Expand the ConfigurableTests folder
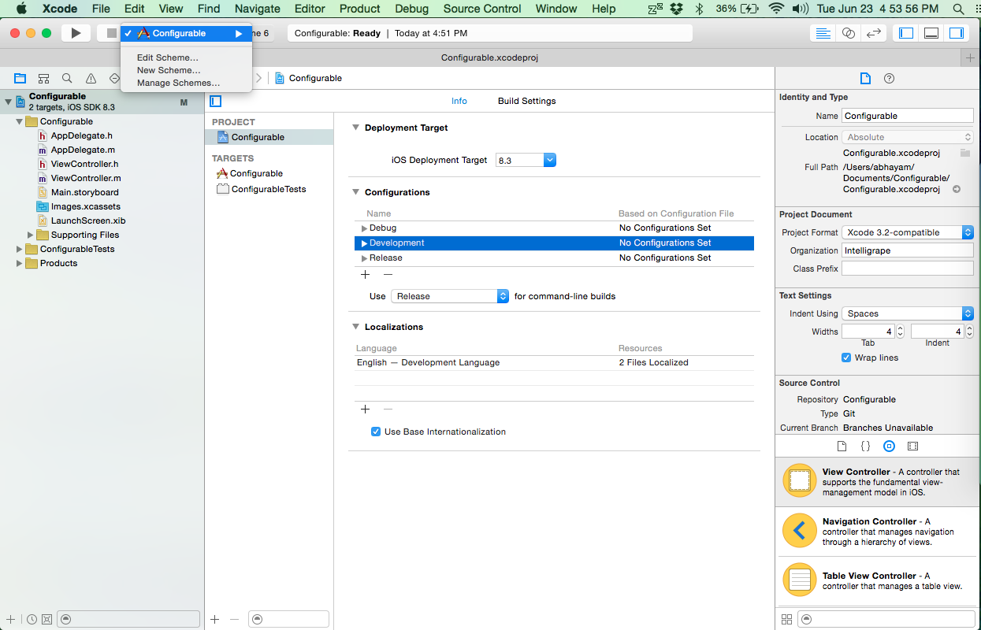 (x=20, y=249)
